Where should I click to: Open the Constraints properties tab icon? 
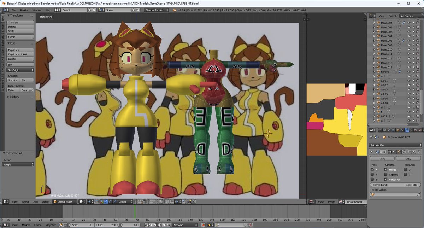(x=402, y=130)
